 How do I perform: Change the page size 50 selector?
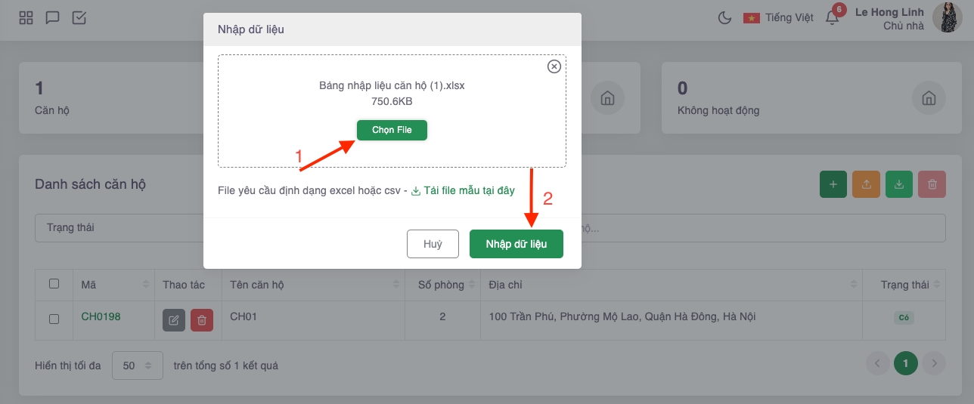coord(138,365)
